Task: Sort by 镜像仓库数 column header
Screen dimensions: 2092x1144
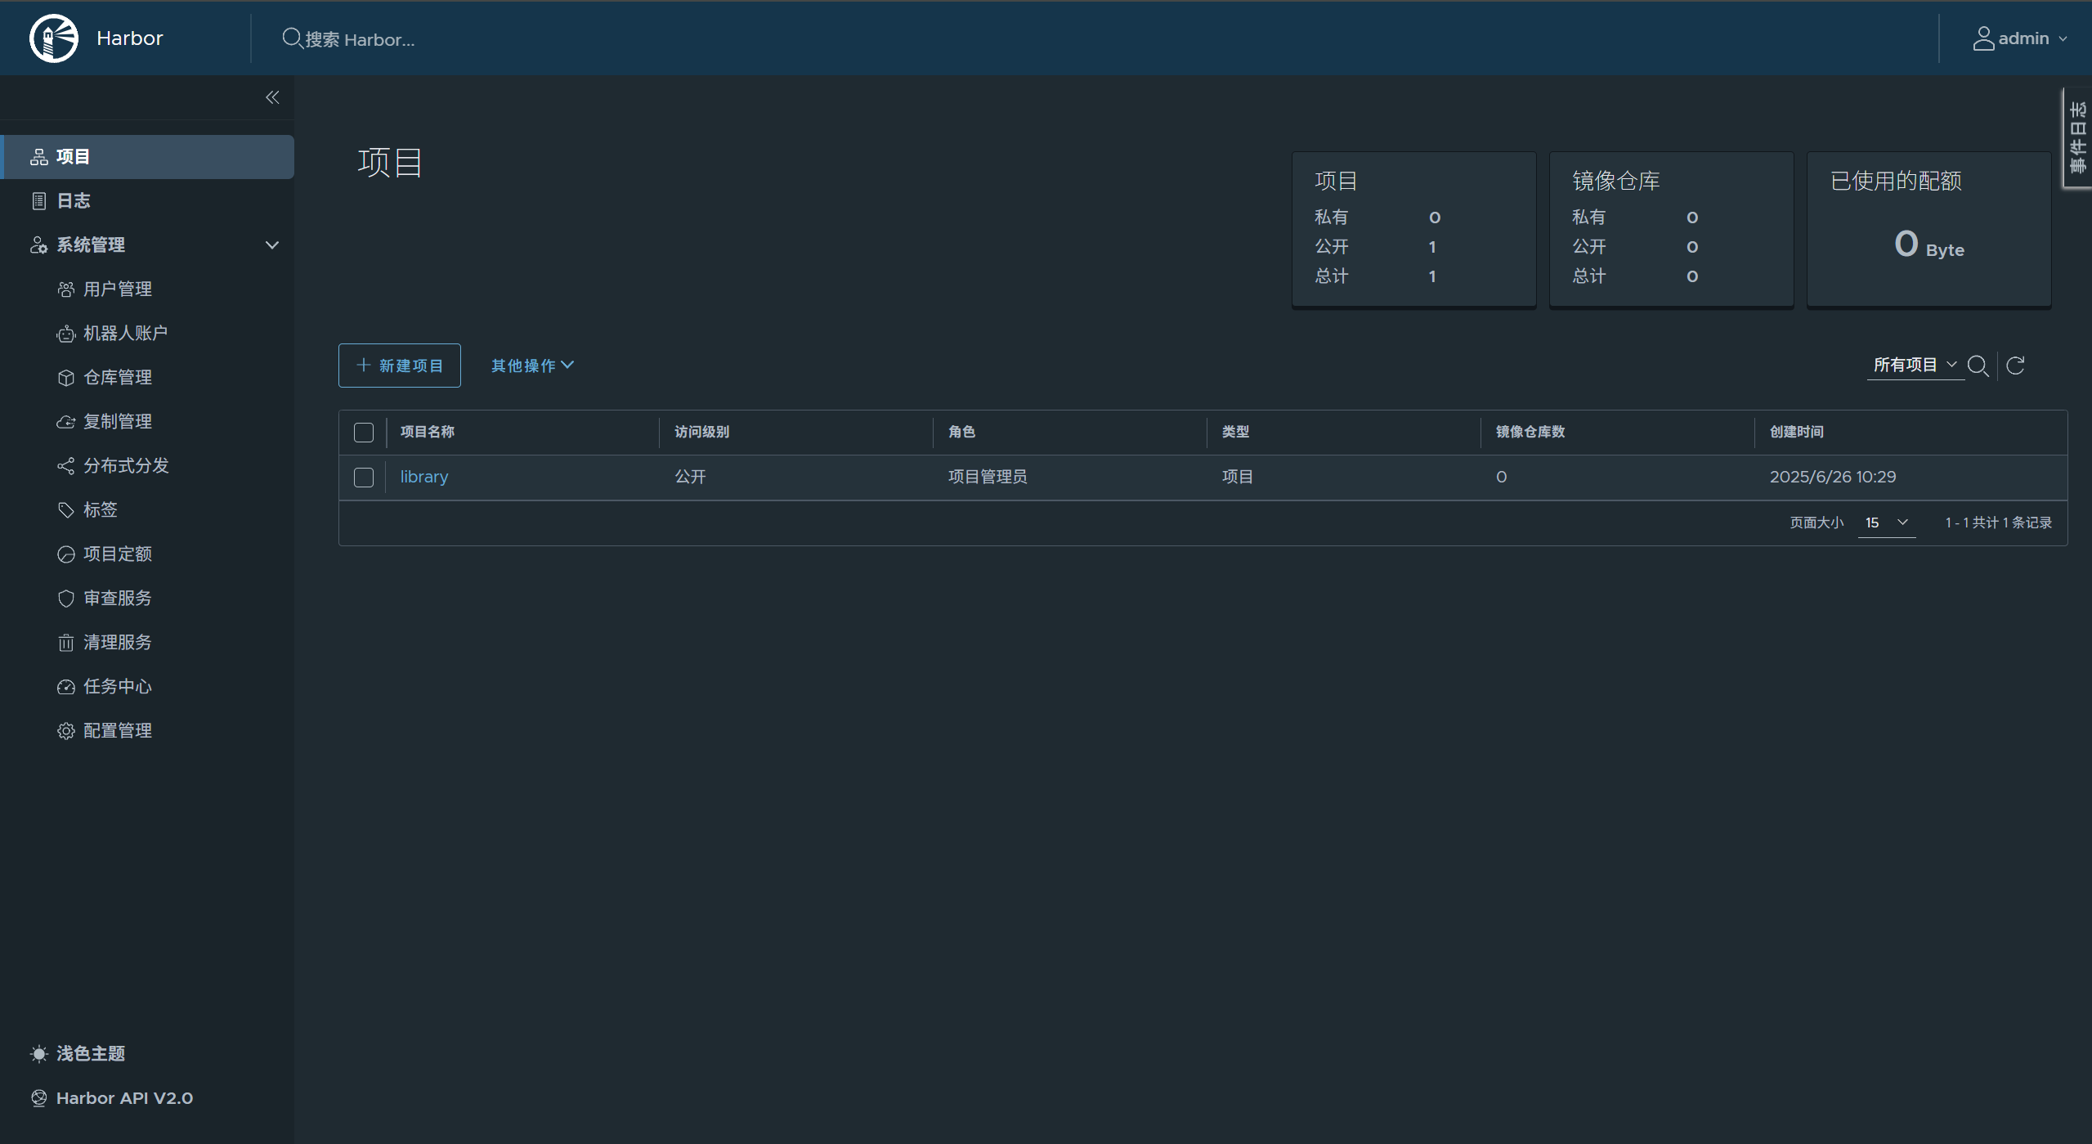Action: [1530, 432]
